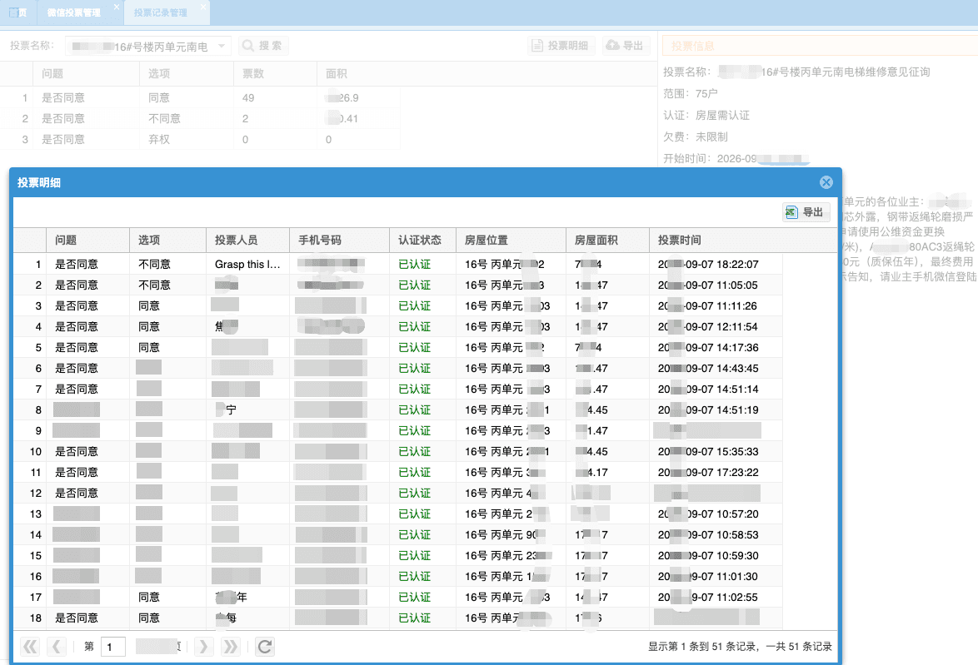The width and height of the screenshot is (978, 665).
Task: Select row with time 09-07 11:11:26
Action: coord(398,306)
